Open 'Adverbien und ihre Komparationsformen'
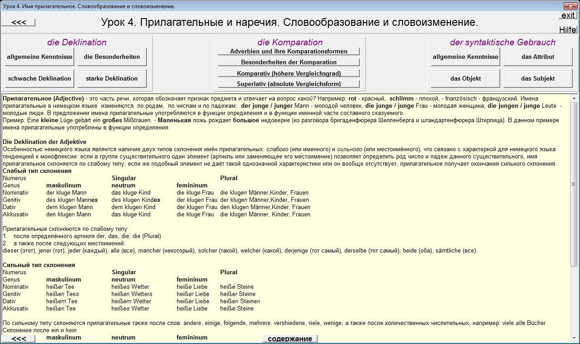Screen dimensions: 580x344 coord(289,52)
